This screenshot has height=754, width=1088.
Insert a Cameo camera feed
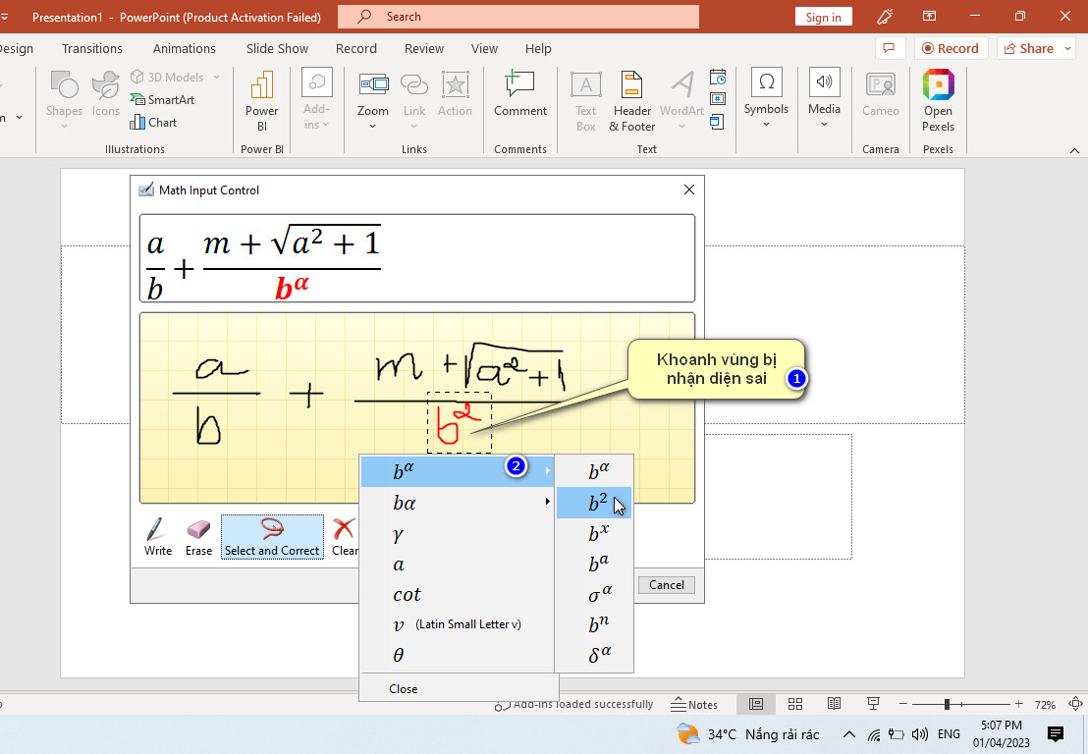(x=881, y=94)
